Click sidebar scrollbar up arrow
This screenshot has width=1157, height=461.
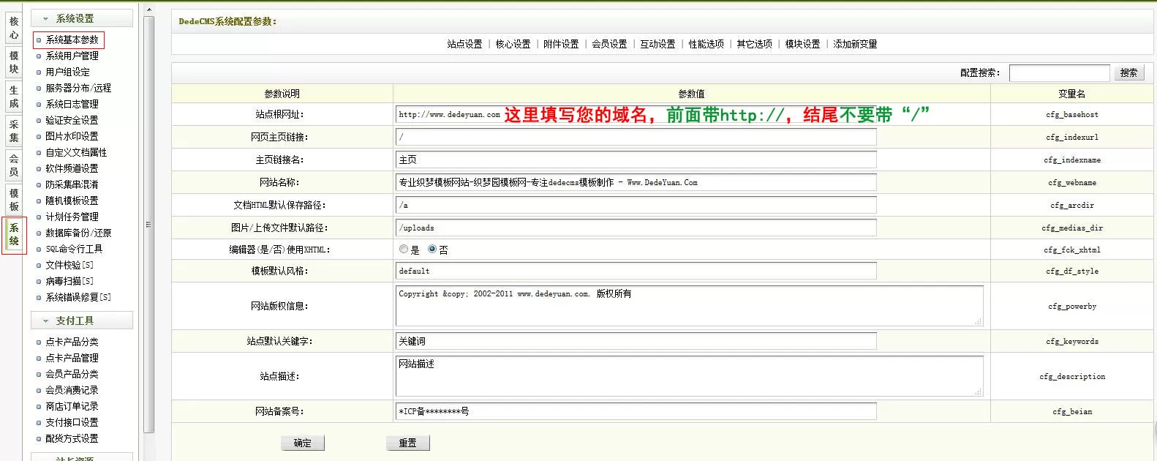click(149, 10)
